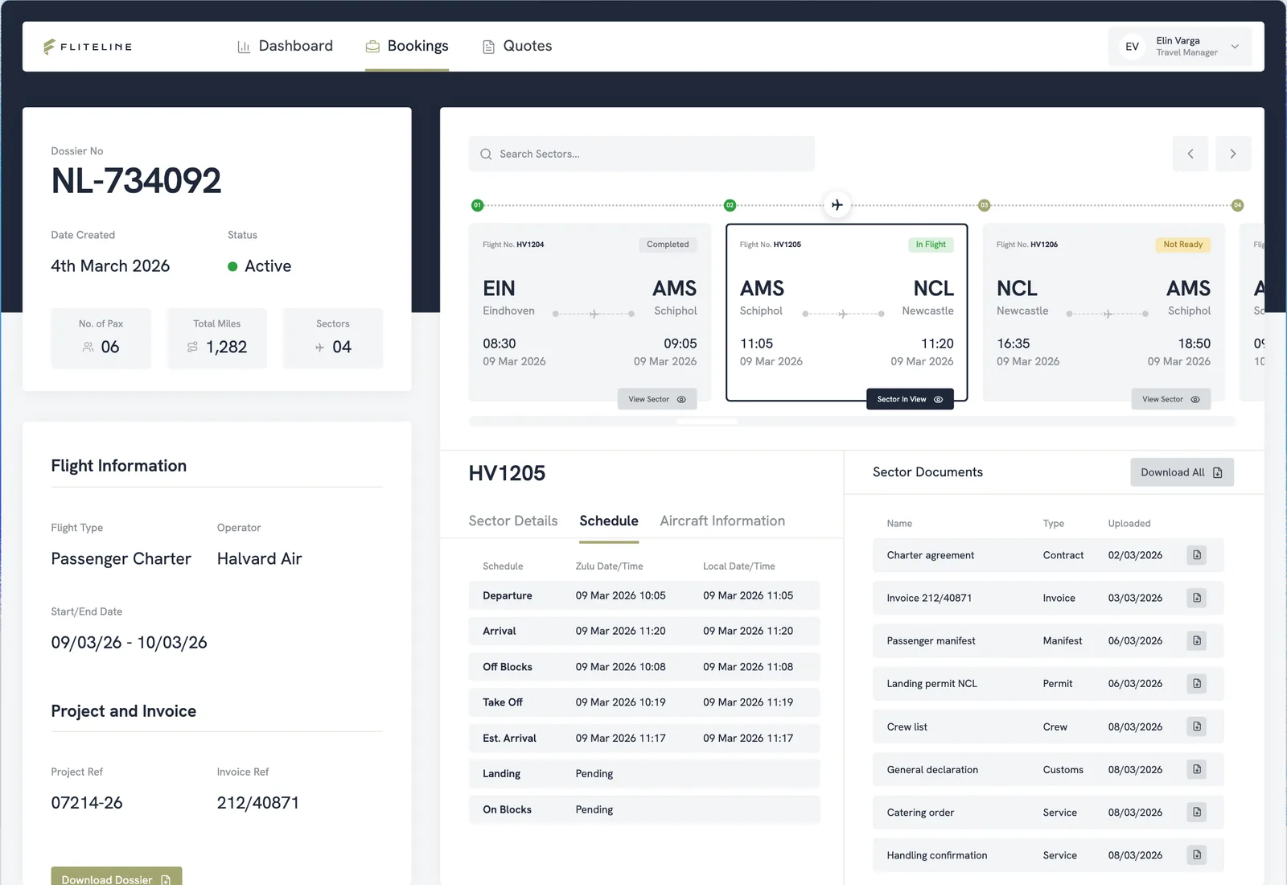This screenshot has height=885, width=1287.
Task: Switch to the Sector Details tab
Action: click(513, 521)
